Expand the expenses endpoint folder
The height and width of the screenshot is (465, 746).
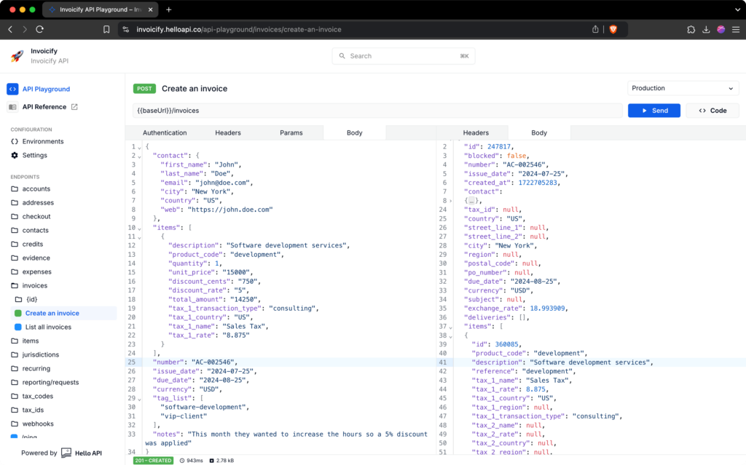(x=36, y=271)
